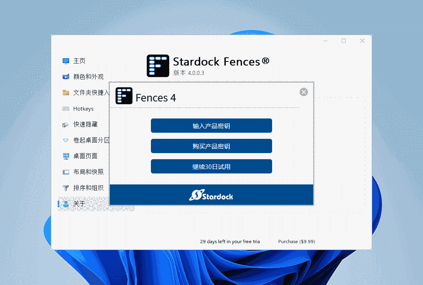Viewport: 423px width, 285px height.
Task: Maximize the Fences settings window
Action: tap(344, 41)
